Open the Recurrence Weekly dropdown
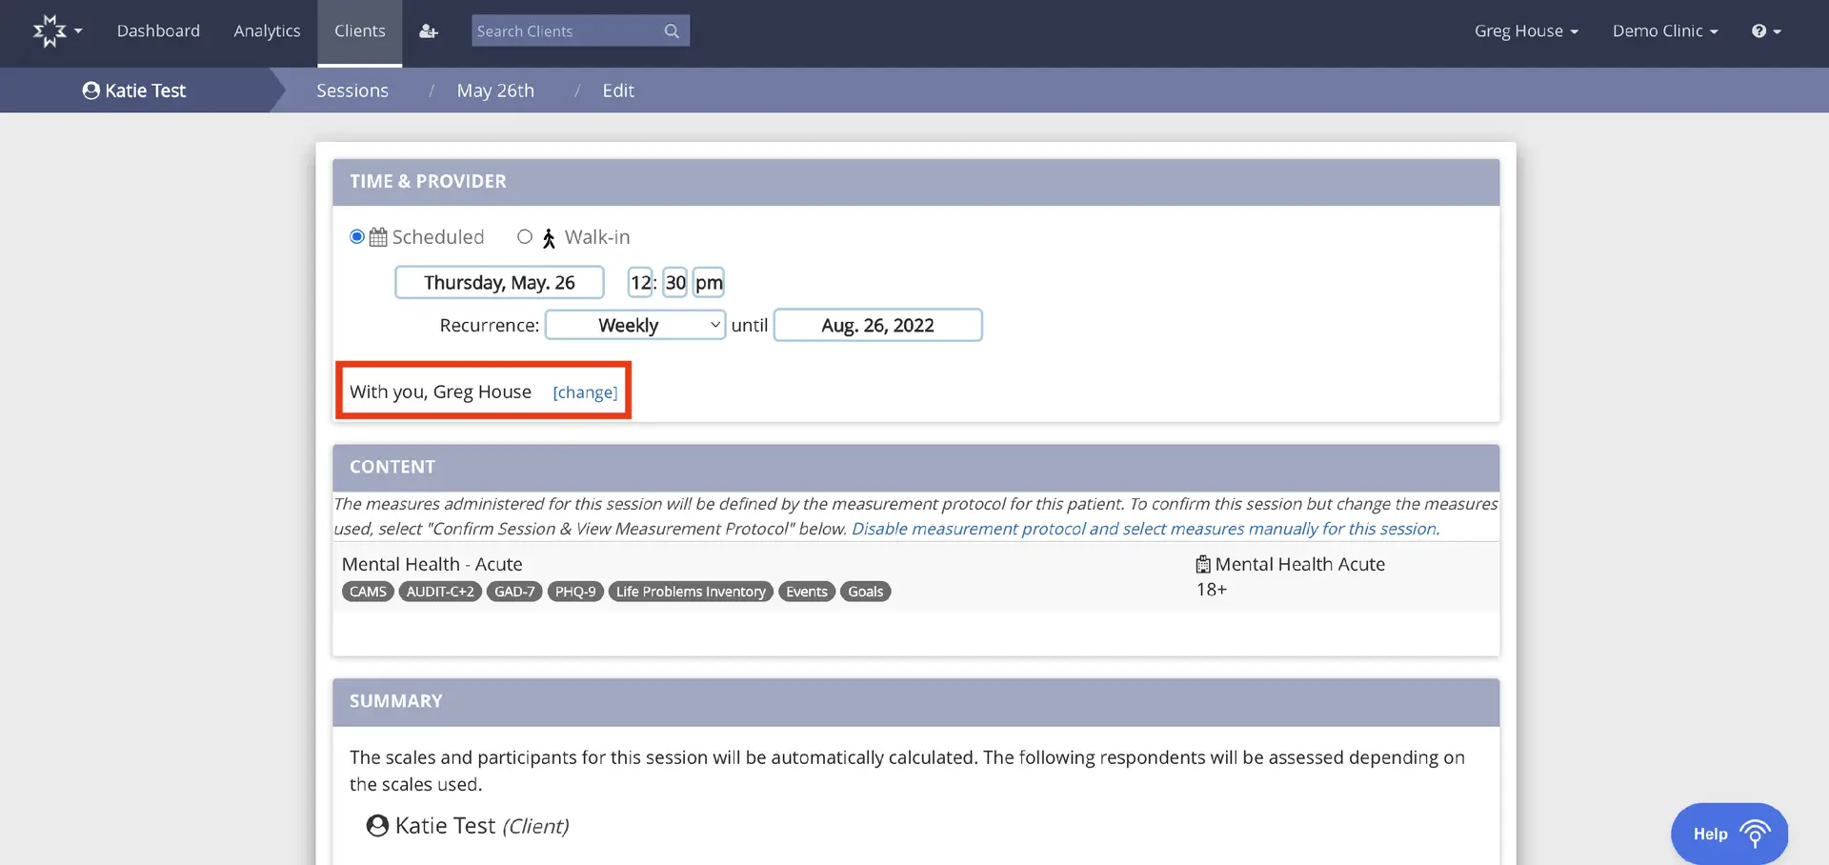Viewport: 1829px width, 865px height. pyautogui.click(x=634, y=325)
